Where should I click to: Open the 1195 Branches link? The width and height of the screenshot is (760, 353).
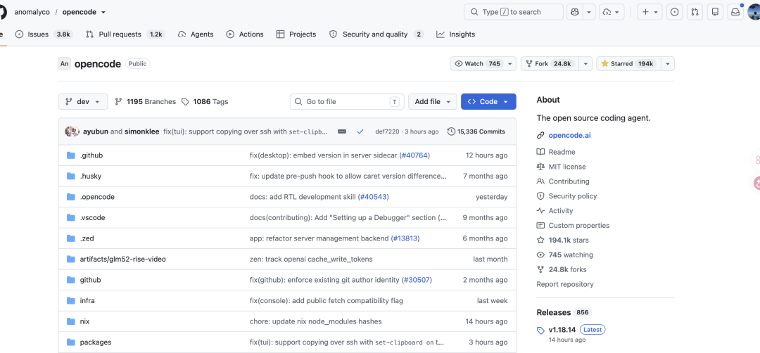coord(146,102)
